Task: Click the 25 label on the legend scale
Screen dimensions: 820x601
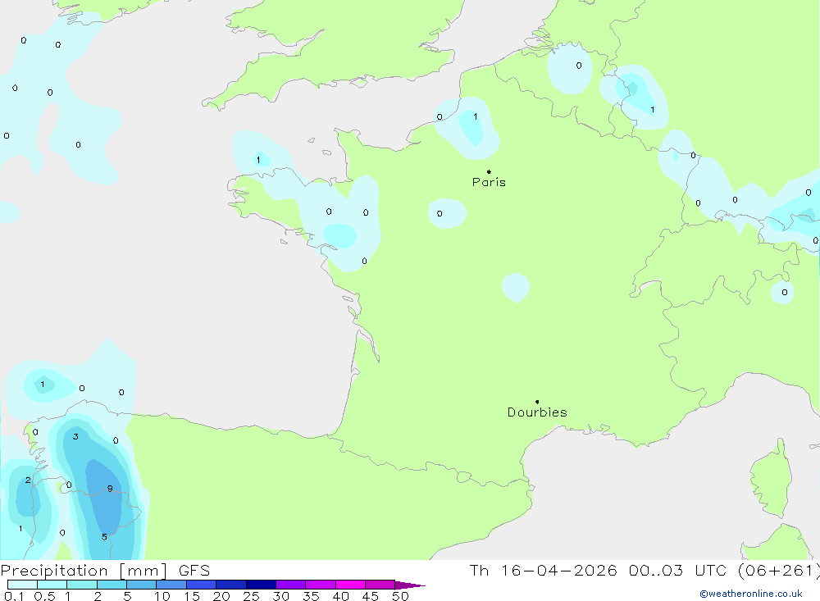Action: pos(251,596)
